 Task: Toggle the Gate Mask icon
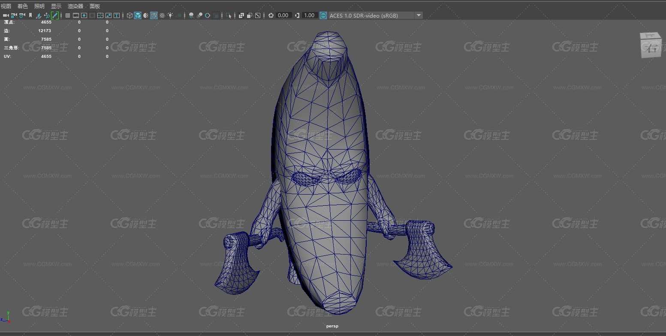(92, 15)
